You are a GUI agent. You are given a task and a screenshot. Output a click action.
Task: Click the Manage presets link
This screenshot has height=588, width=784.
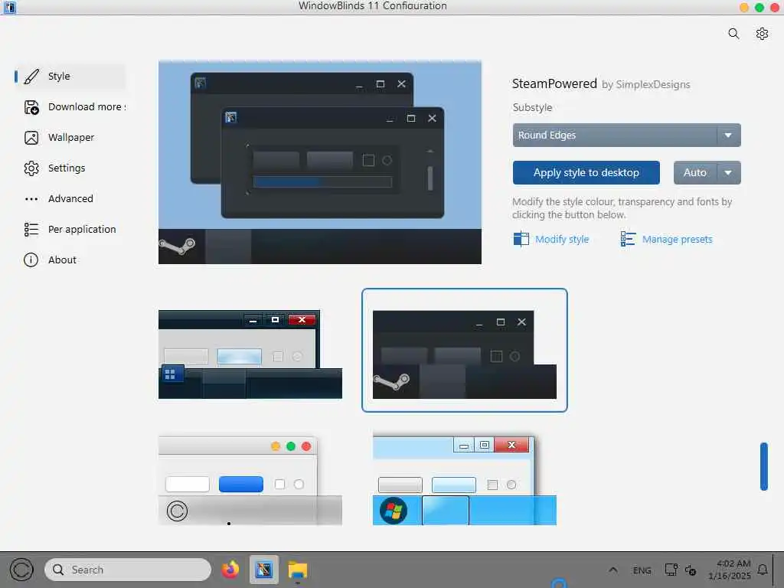pyautogui.click(x=677, y=240)
